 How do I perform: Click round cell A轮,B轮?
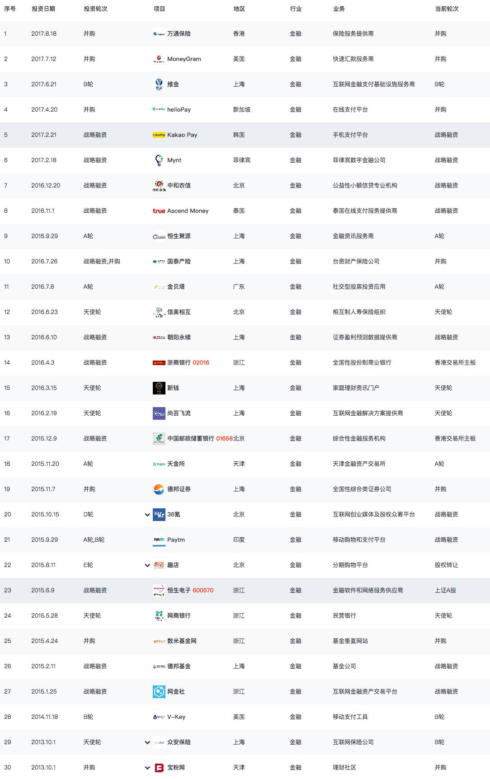(x=94, y=540)
